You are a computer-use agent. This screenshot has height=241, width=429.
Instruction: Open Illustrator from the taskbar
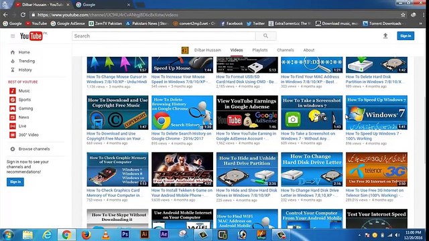tap(145, 234)
